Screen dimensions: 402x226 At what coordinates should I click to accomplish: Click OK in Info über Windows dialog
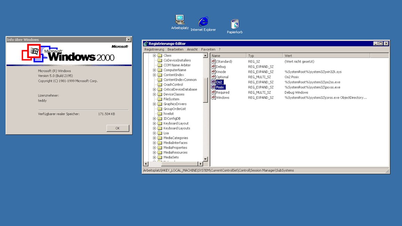point(118,128)
